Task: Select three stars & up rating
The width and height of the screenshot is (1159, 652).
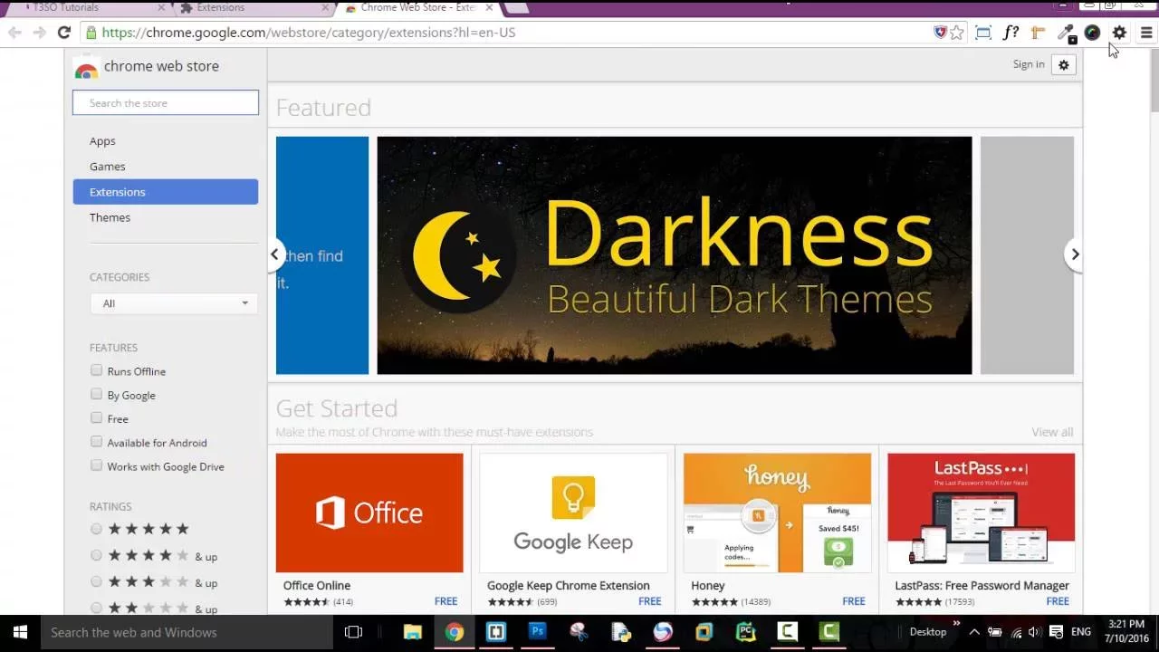Action: click(x=96, y=581)
